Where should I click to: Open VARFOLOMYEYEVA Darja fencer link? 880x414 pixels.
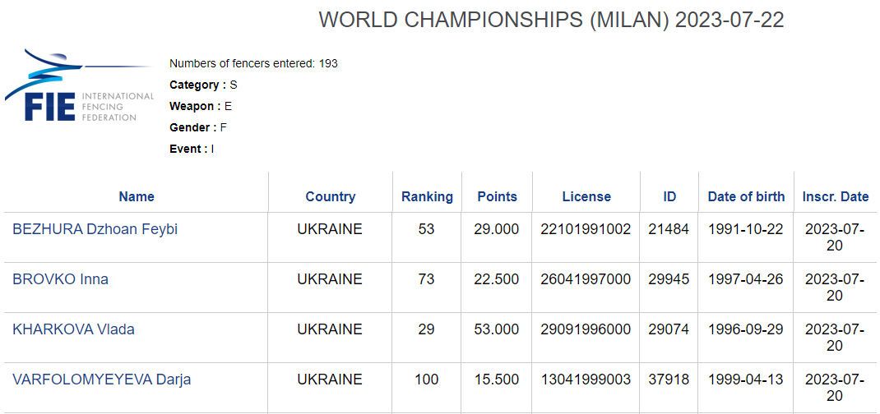pyautogui.click(x=102, y=379)
